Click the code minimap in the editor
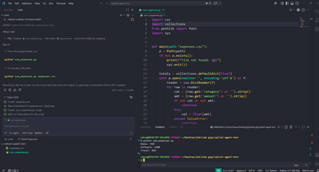319x172 pixels. pyautogui.click(x=304, y=22)
